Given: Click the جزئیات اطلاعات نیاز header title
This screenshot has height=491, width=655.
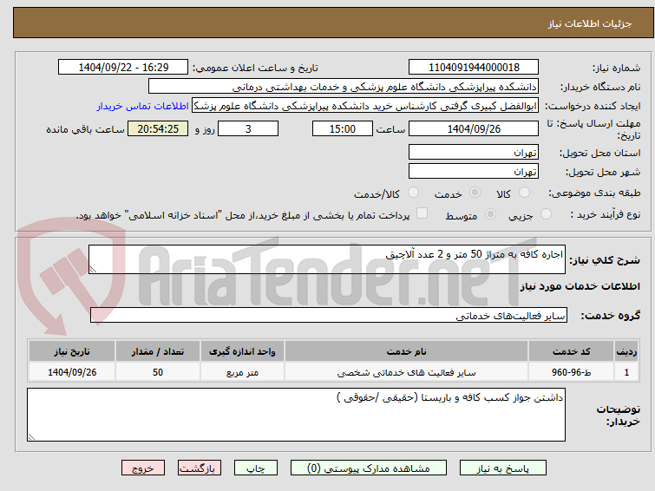Looking at the screenshot, I should point(590,23).
